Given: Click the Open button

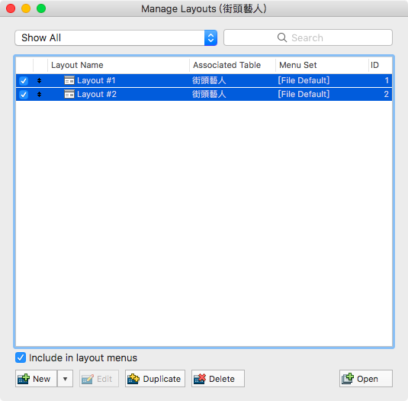Looking at the screenshot, I should click(366, 379).
